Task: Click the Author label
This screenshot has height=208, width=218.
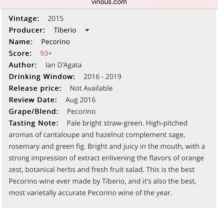Action: click(x=23, y=65)
